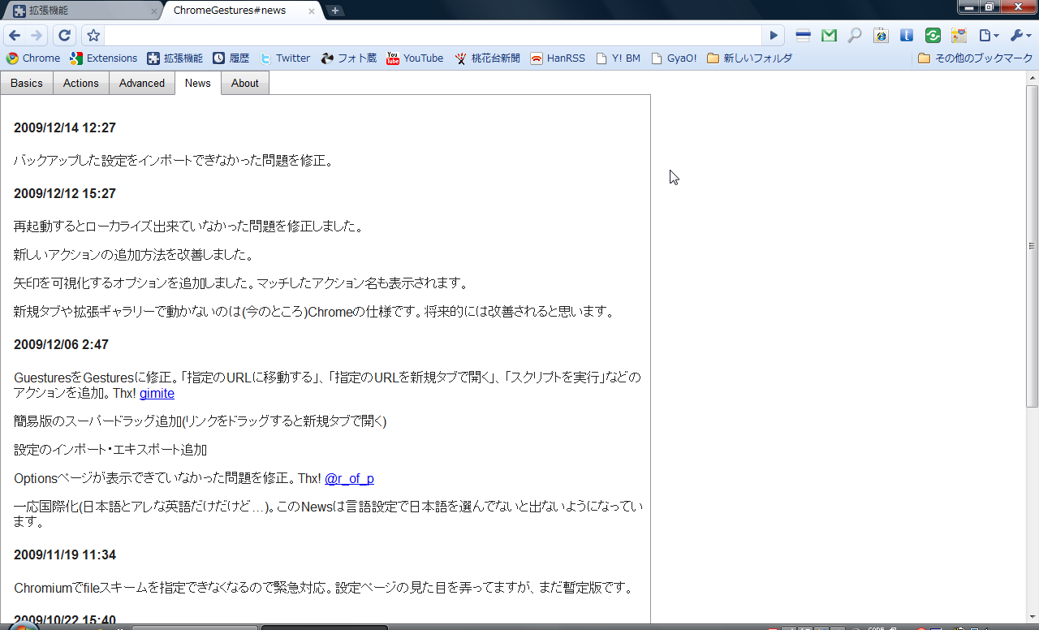Open the green sync extension icon

pos(933,36)
